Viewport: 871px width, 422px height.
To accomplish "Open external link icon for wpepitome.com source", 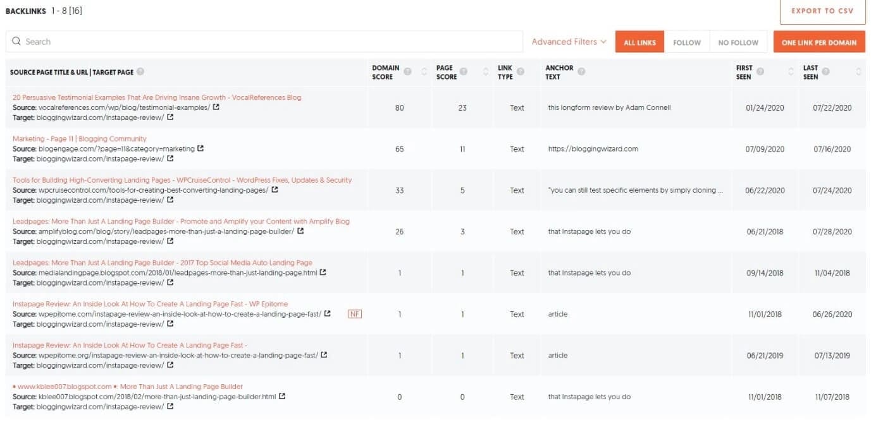I will tap(327, 314).
